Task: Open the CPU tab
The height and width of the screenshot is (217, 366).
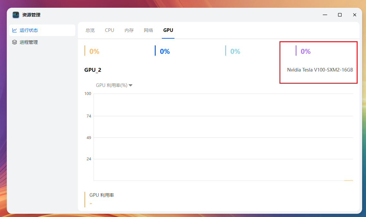Action: 110,30
